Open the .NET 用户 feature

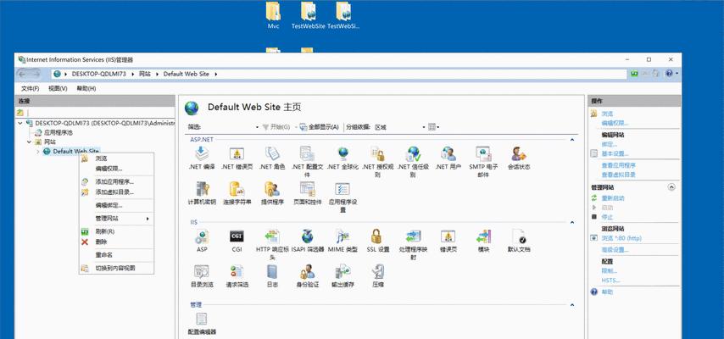448,158
